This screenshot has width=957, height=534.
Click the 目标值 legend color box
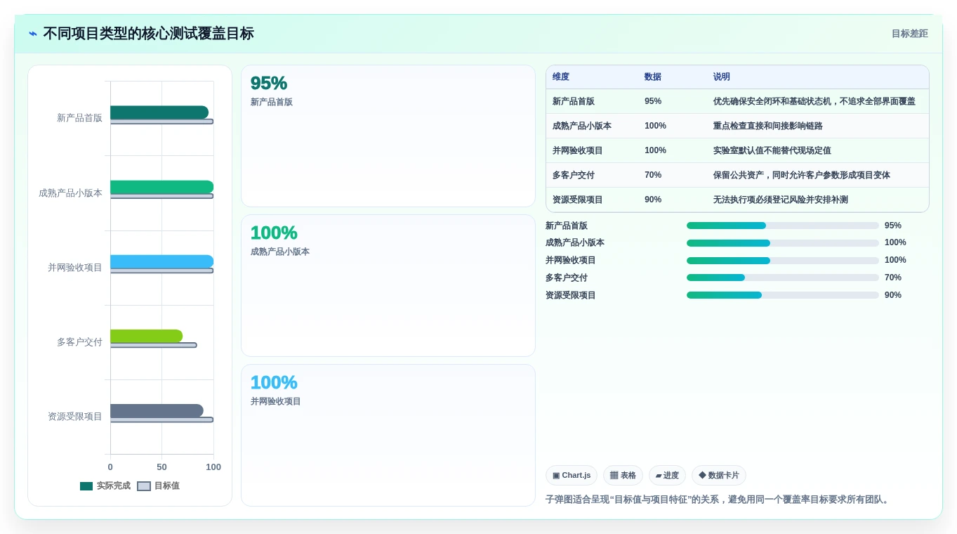pyautogui.click(x=144, y=486)
